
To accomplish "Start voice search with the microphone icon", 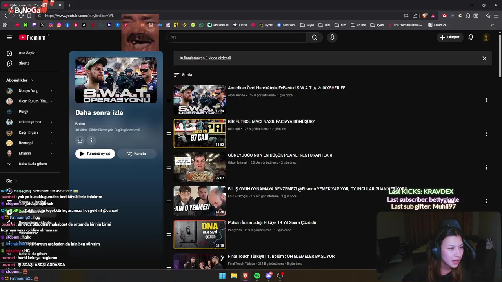I will point(332,37).
